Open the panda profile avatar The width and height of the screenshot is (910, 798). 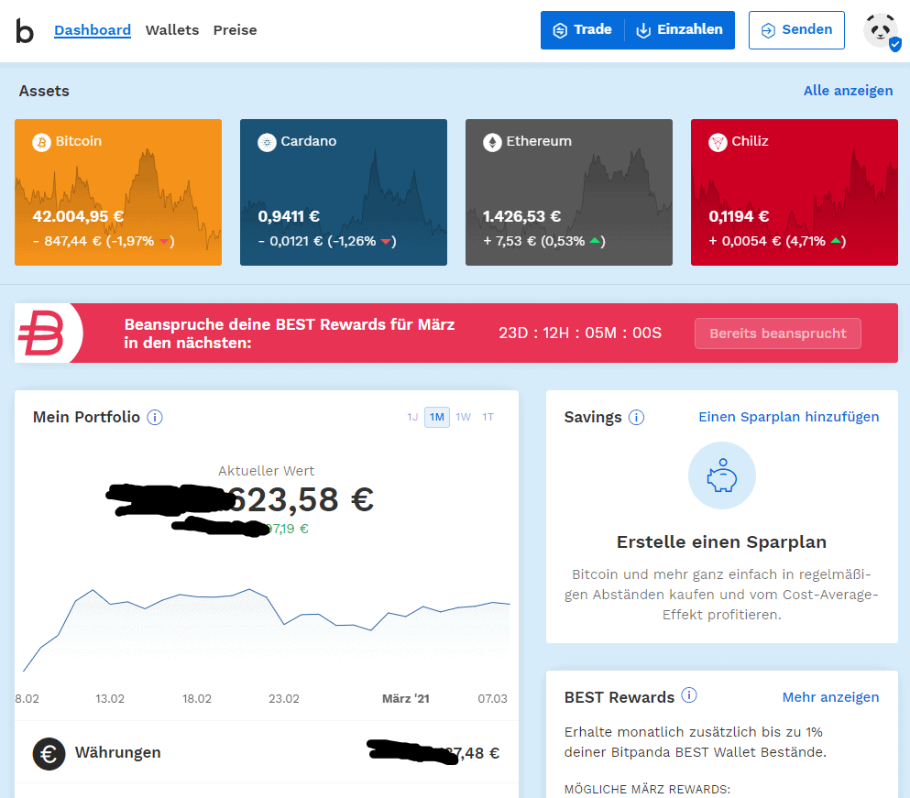pyautogui.click(x=881, y=29)
